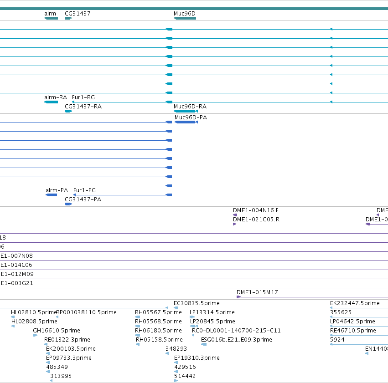Screen dimensions: 388x383
Task: Click the RH05568.5prime EST label
Action: (158, 322)
